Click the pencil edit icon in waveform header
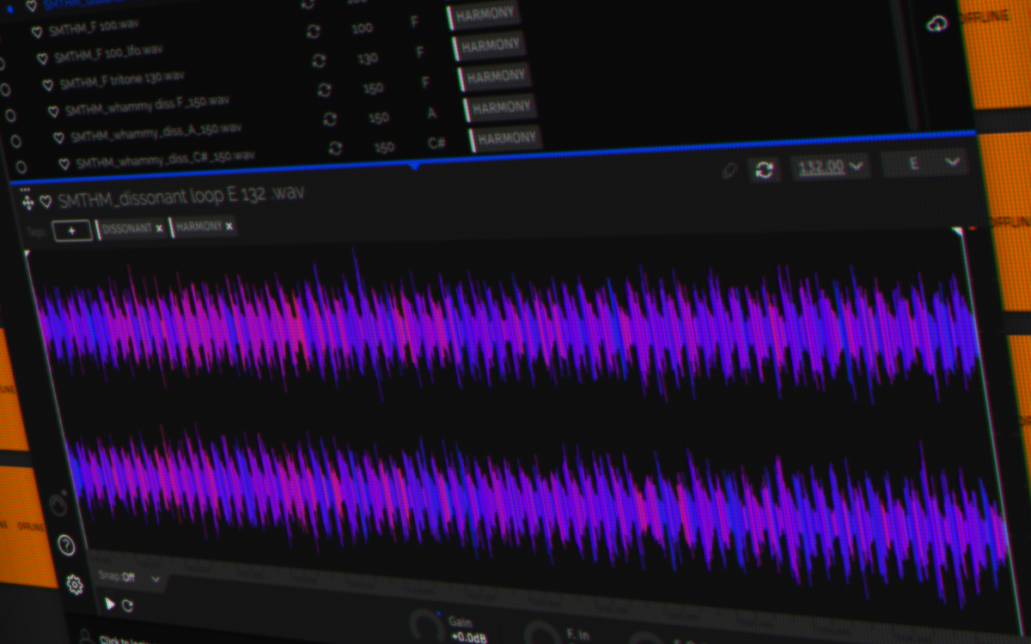 (x=729, y=171)
